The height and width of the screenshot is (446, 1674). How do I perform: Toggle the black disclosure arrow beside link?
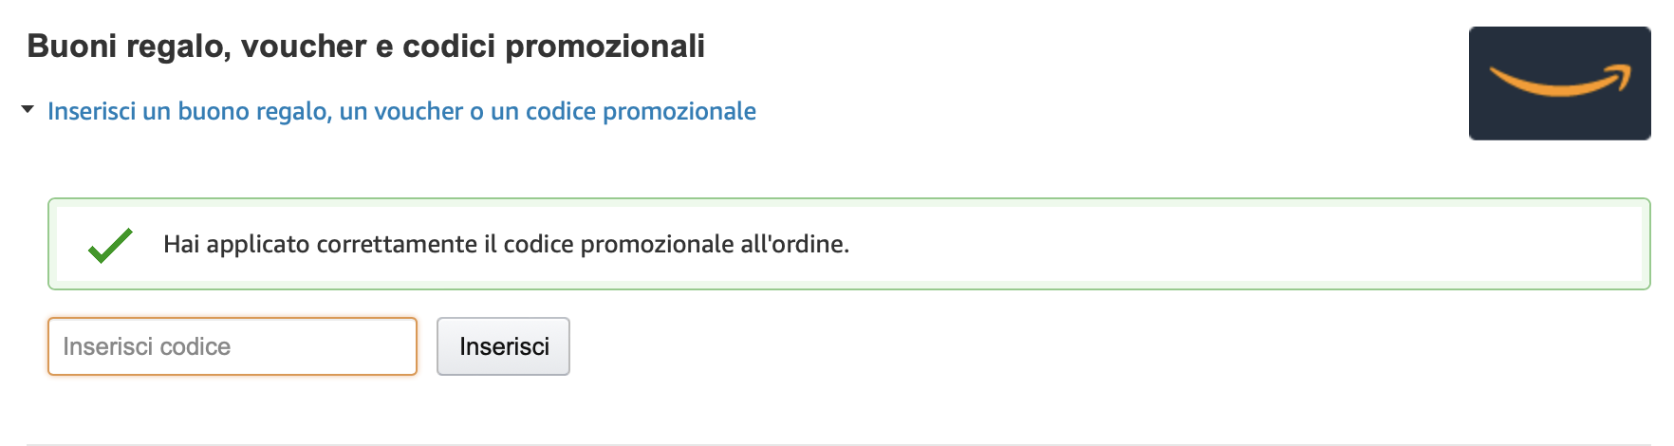click(x=28, y=110)
